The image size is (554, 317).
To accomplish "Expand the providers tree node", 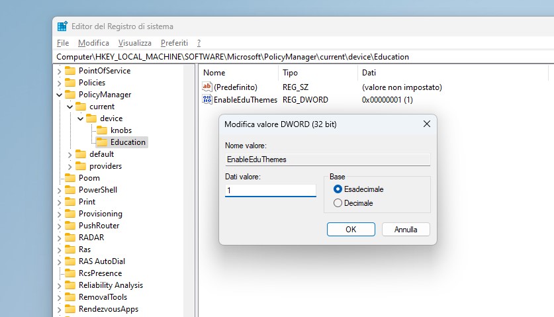I will (70, 167).
